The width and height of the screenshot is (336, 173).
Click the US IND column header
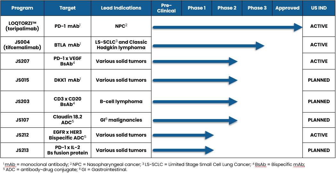pyautogui.click(x=319, y=8)
